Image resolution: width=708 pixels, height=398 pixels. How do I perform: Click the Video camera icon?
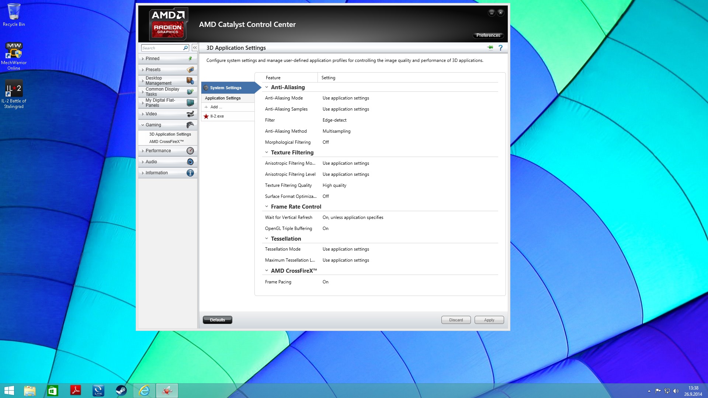click(190, 114)
